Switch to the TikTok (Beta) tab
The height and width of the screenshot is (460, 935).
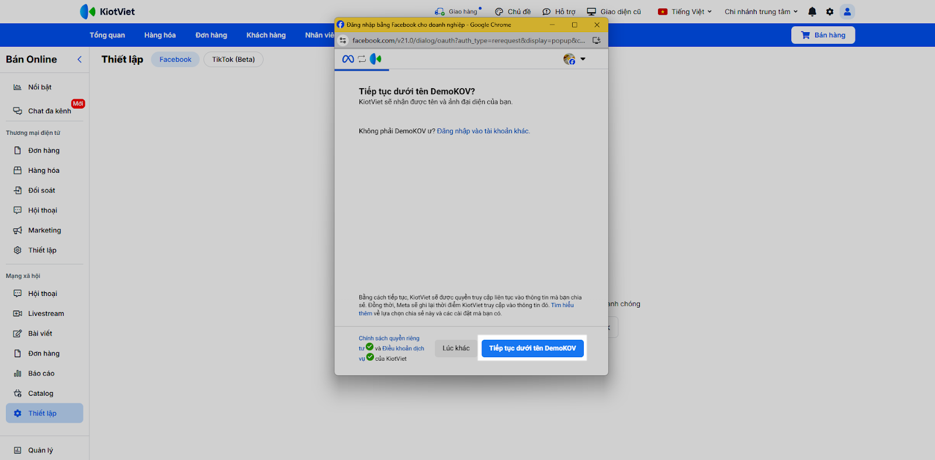[233, 60]
